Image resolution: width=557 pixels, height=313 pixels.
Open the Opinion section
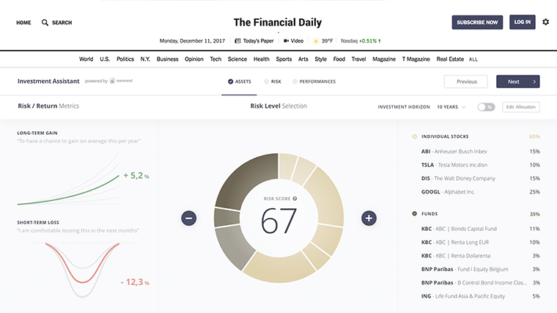pos(194,59)
